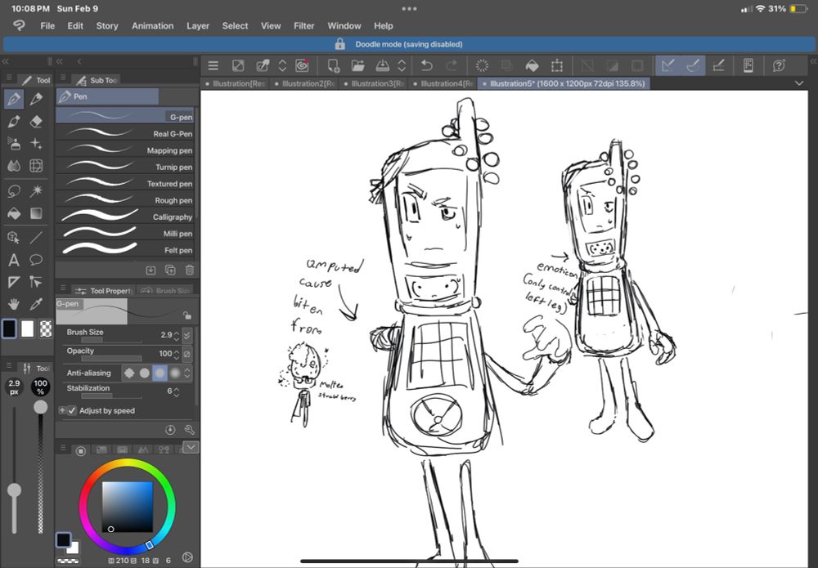Open the Filter menu

click(x=303, y=25)
